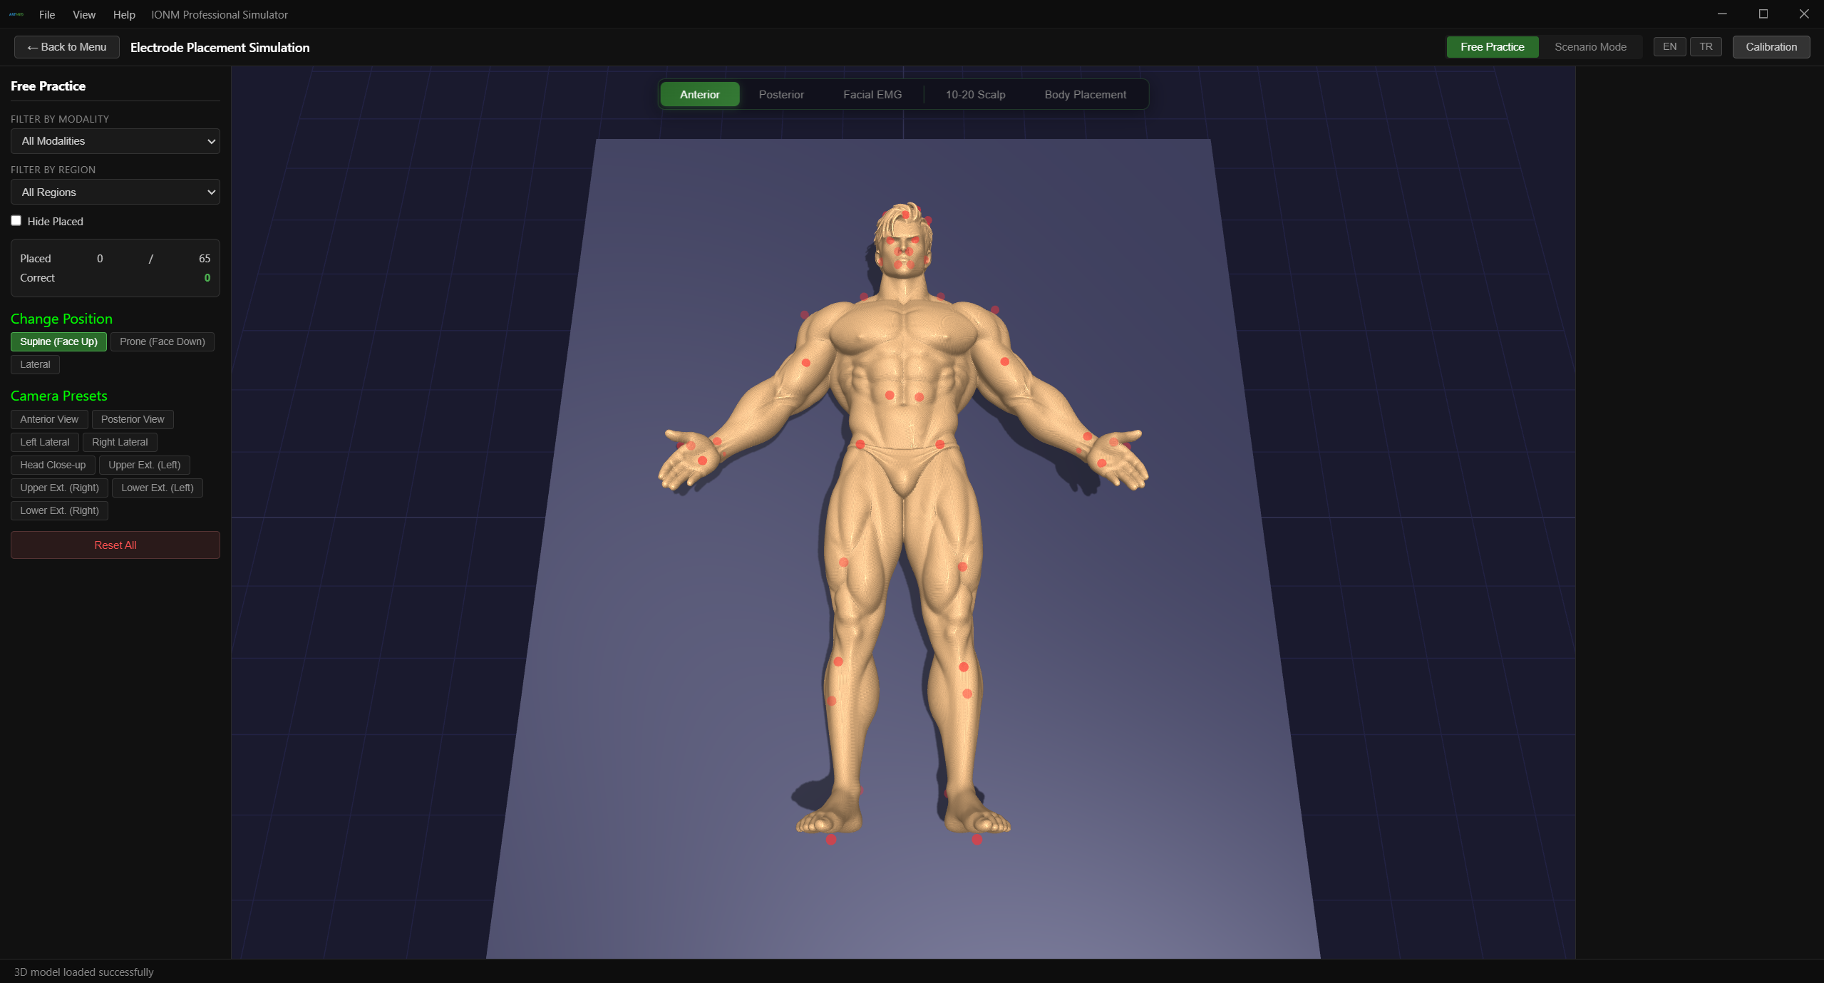Switch to Scenario Mode
1824x983 pixels.
point(1589,46)
